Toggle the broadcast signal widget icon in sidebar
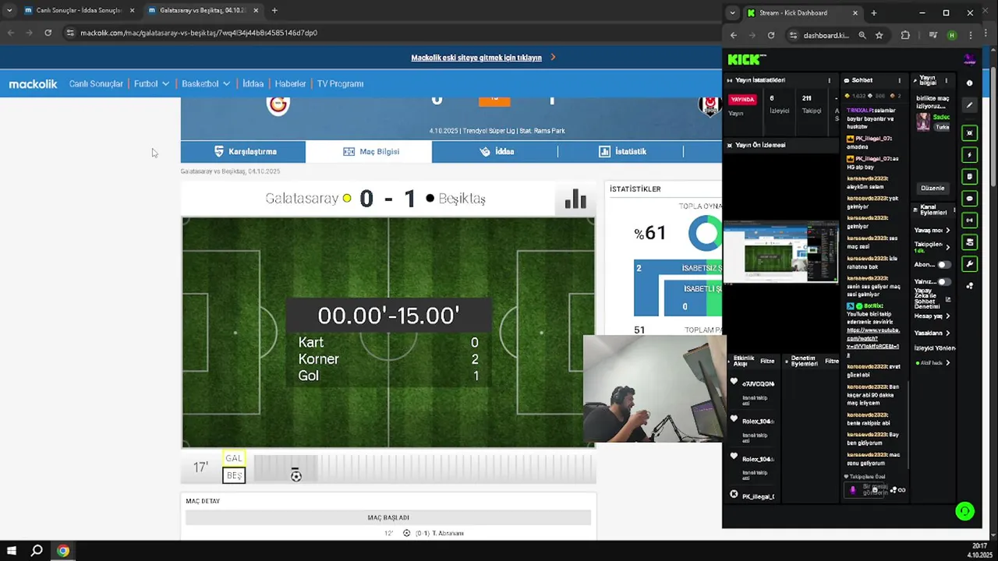The width and height of the screenshot is (998, 561). coord(969,220)
